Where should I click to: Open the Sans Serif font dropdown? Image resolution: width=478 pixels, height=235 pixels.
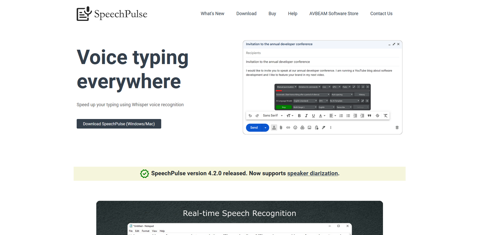point(272,116)
